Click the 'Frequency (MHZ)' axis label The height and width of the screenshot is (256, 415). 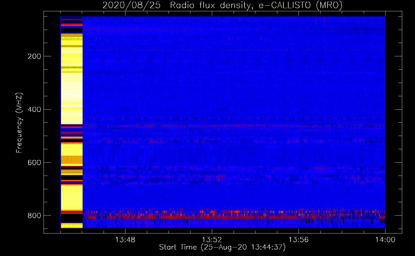pyautogui.click(x=19, y=123)
